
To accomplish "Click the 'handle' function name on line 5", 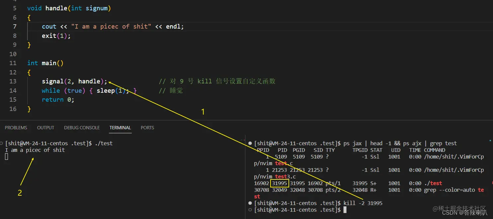I will (x=56, y=8).
